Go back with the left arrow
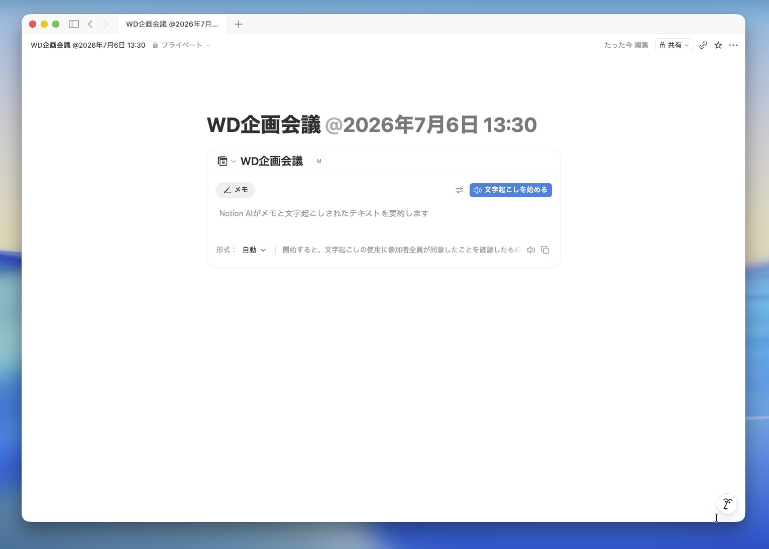The height and width of the screenshot is (549, 769). pos(90,24)
